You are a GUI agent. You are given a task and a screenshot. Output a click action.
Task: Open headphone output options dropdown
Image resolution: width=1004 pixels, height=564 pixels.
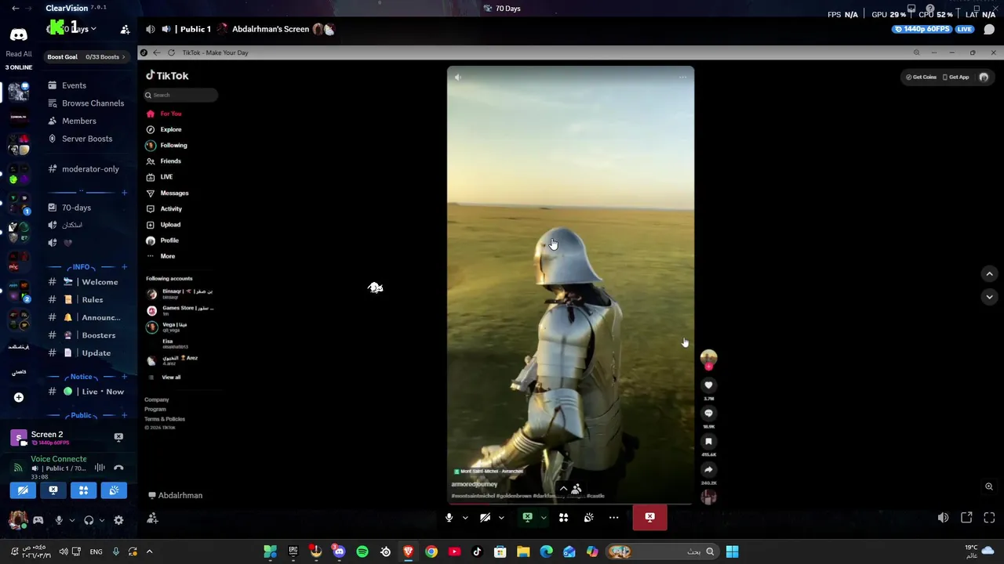(x=101, y=520)
